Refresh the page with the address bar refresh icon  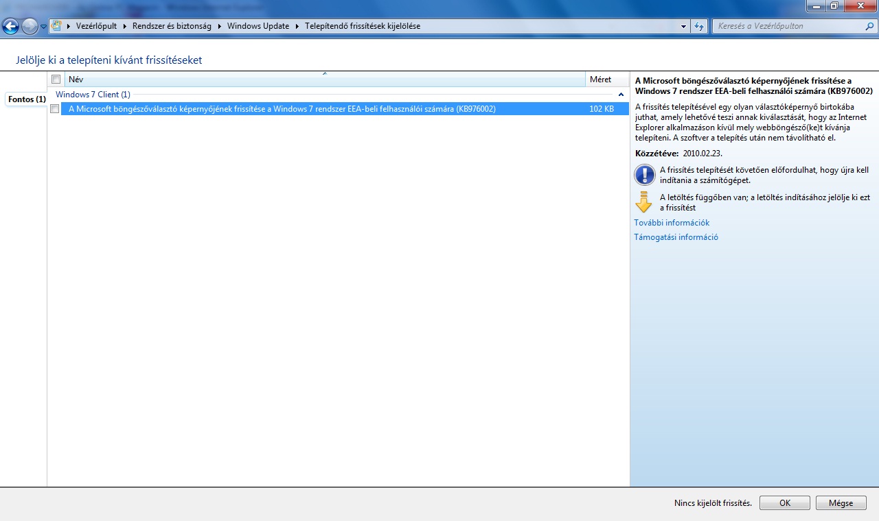click(700, 27)
